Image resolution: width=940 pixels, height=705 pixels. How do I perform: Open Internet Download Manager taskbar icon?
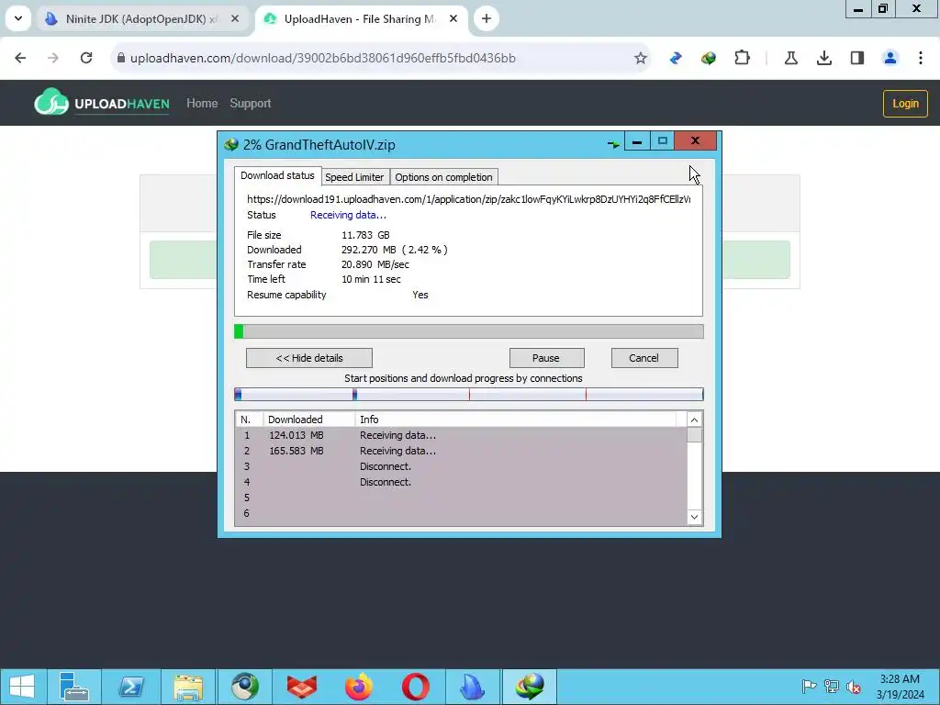530,687
